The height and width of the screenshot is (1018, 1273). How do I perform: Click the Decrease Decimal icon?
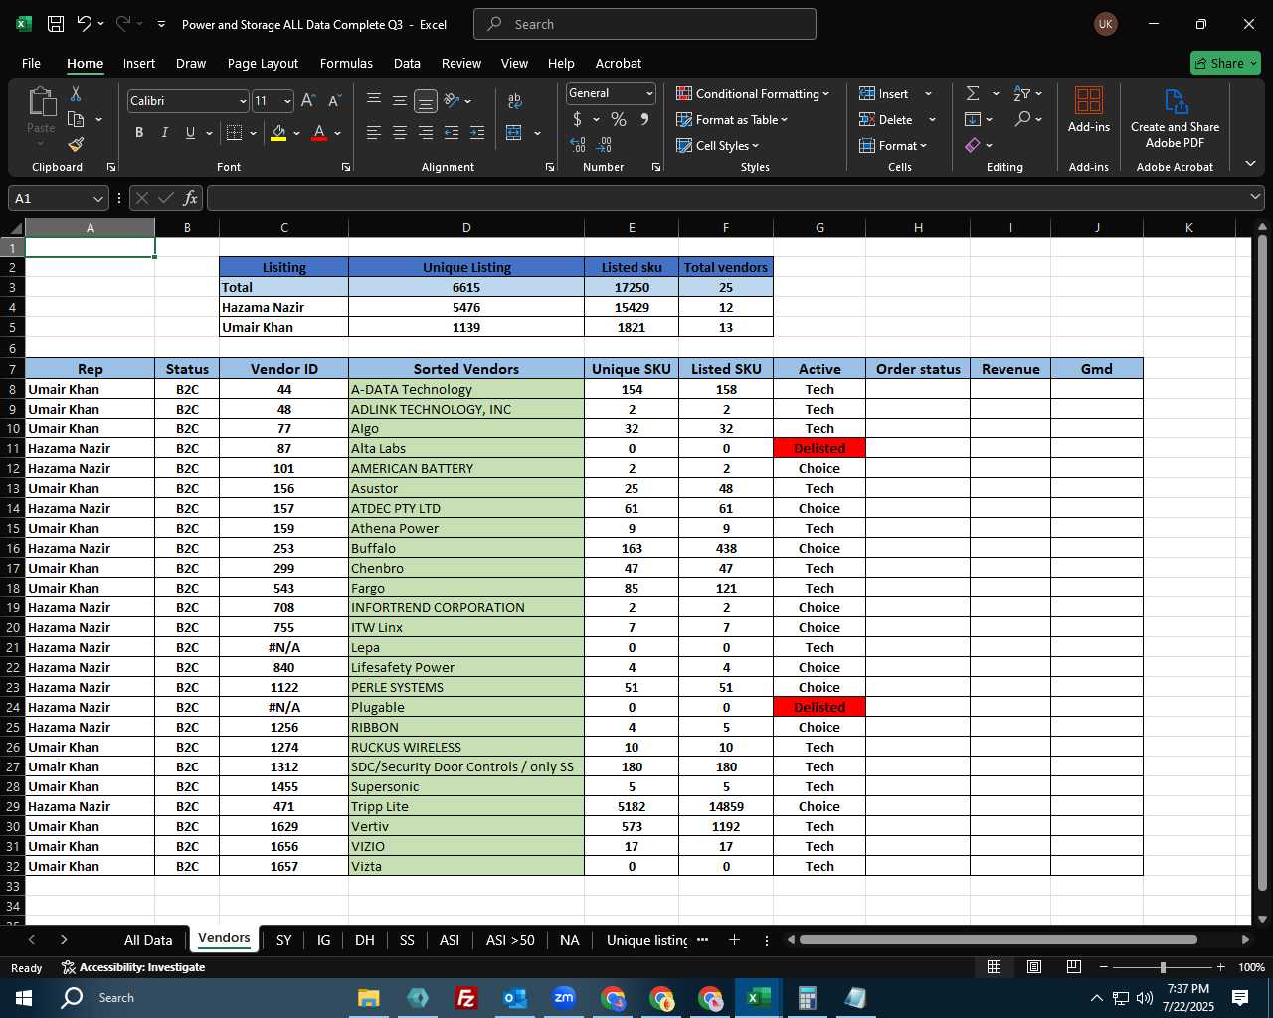(x=605, y=145)
